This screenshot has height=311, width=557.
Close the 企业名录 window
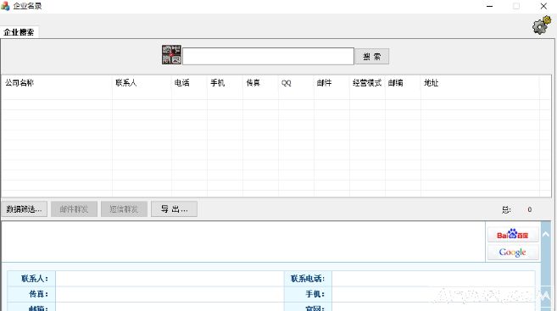543,6
